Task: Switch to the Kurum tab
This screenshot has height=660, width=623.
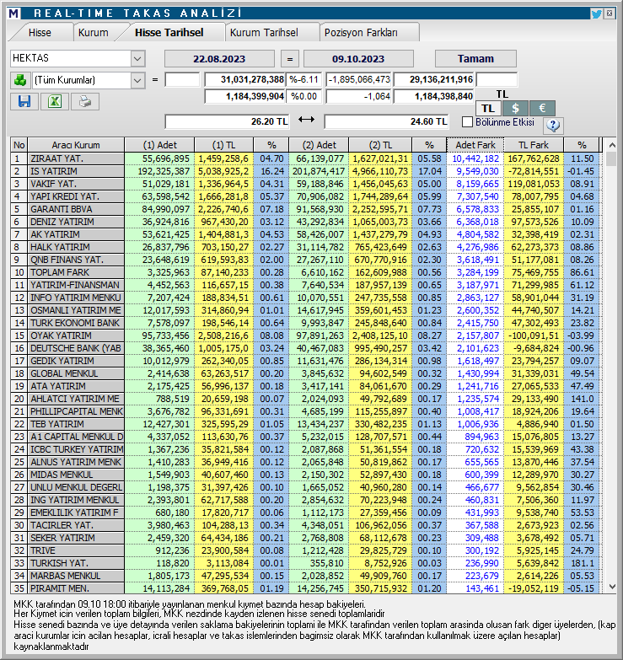Action: 93,32
